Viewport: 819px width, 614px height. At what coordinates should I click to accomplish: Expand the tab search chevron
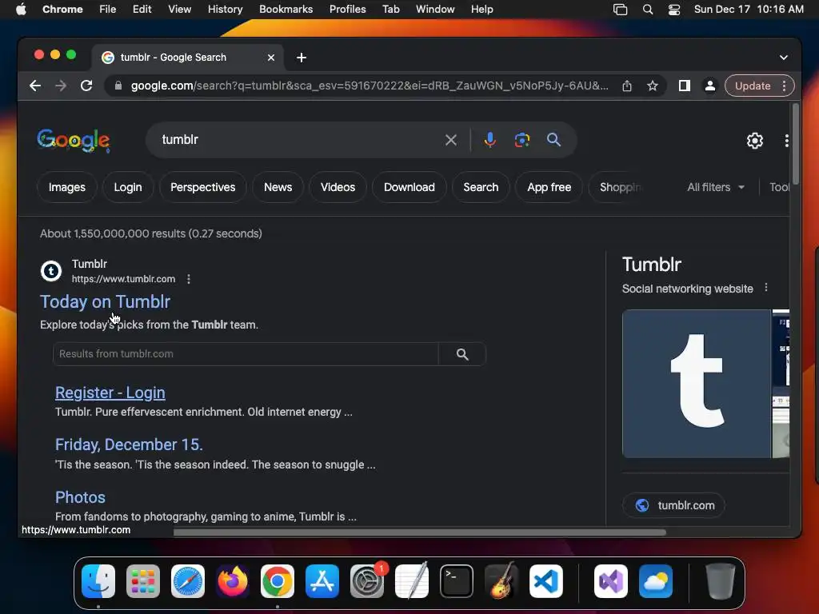[784, 58]
